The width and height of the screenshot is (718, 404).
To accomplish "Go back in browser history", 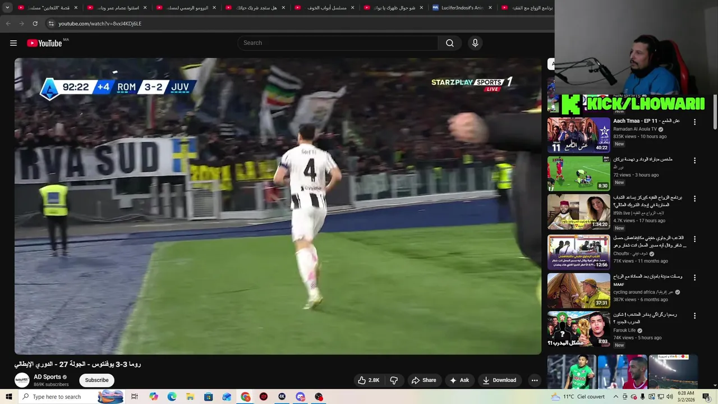I will pos(8,24).
